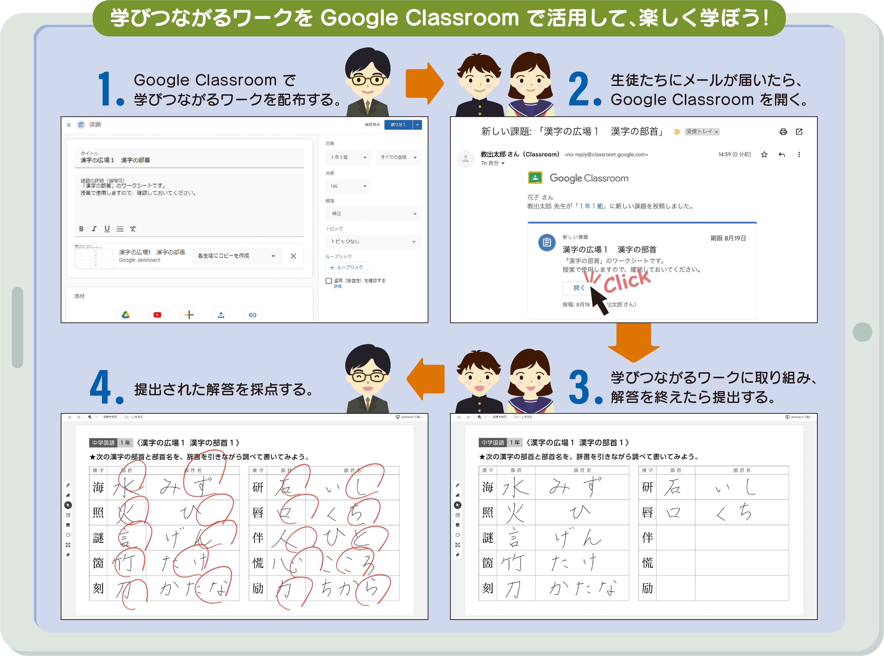Open the 1年1組 class dropdown

pos(348,157)
